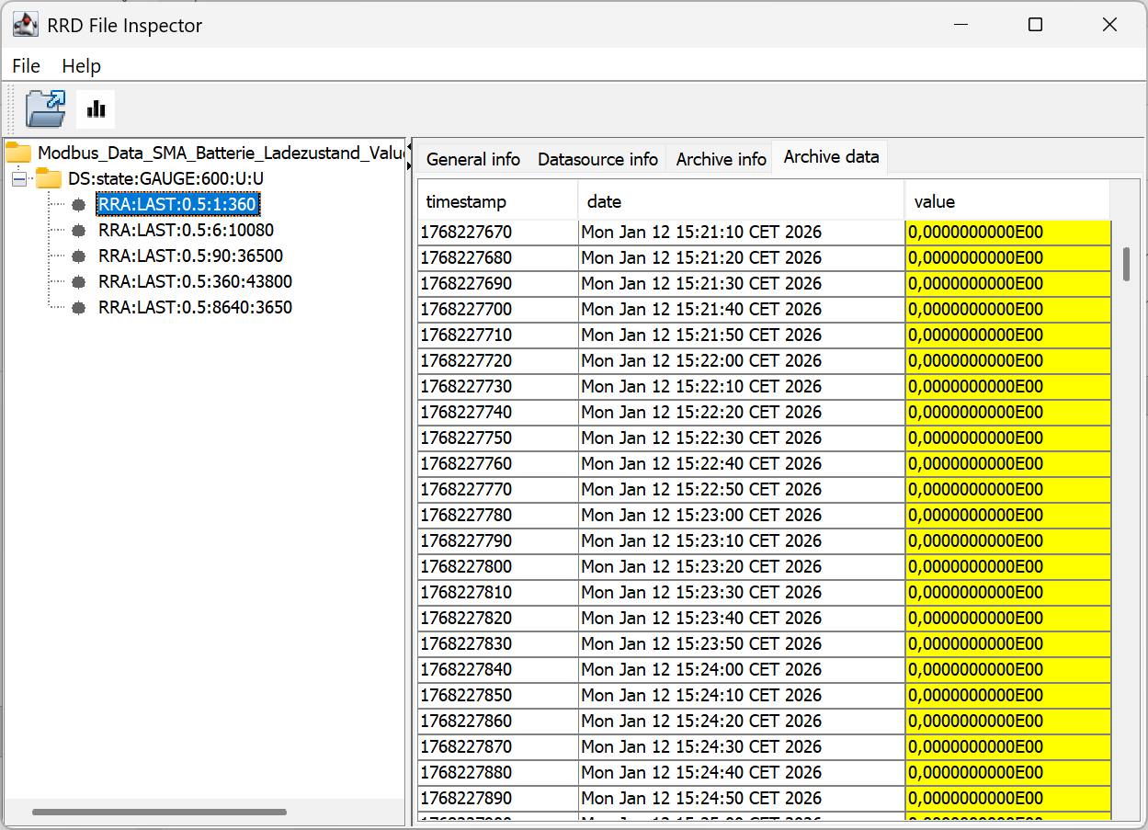The image size is (1148, 830).
Task: Click bullet icon beside RRA:LAST:0.5:6:10080
Action: pyautogui.click(x=79, y=230)
